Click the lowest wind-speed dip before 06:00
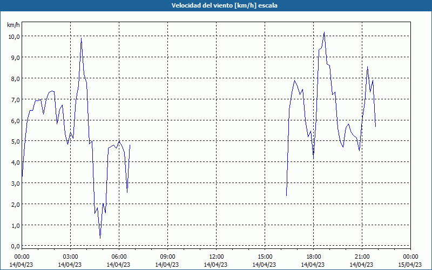 [100, 238]
